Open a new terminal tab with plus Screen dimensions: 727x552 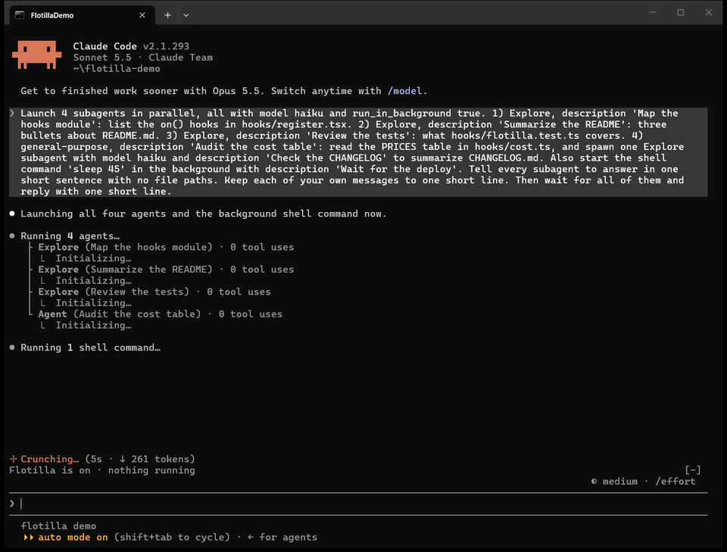[167, 15]
